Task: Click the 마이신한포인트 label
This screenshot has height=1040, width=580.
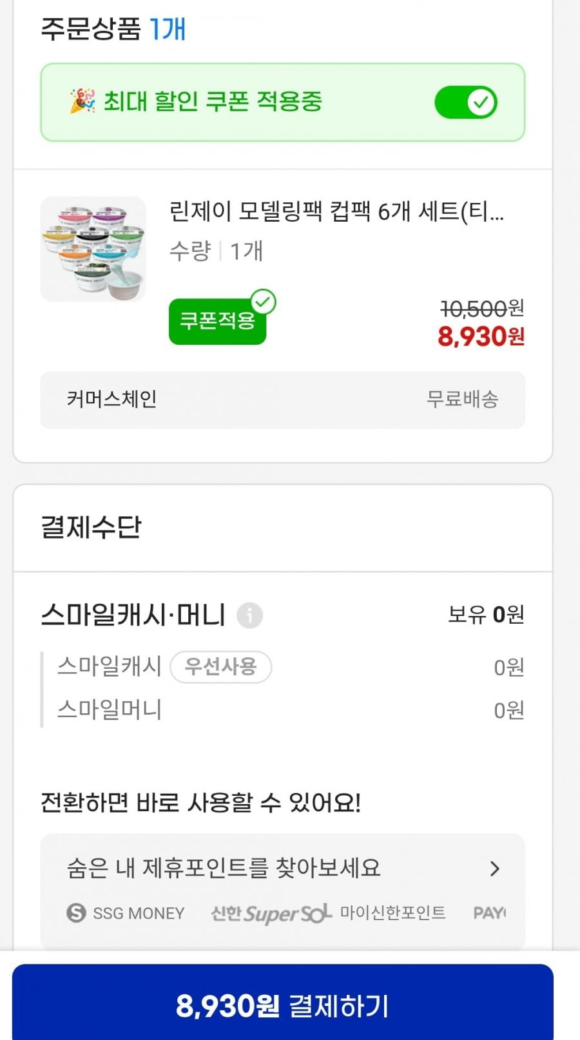Action: coord(392,913)
